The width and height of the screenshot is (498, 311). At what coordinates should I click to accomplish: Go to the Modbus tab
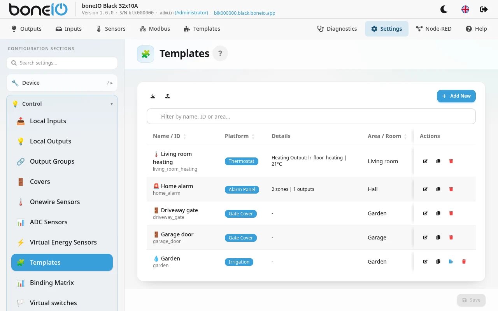tap(155, 29)
